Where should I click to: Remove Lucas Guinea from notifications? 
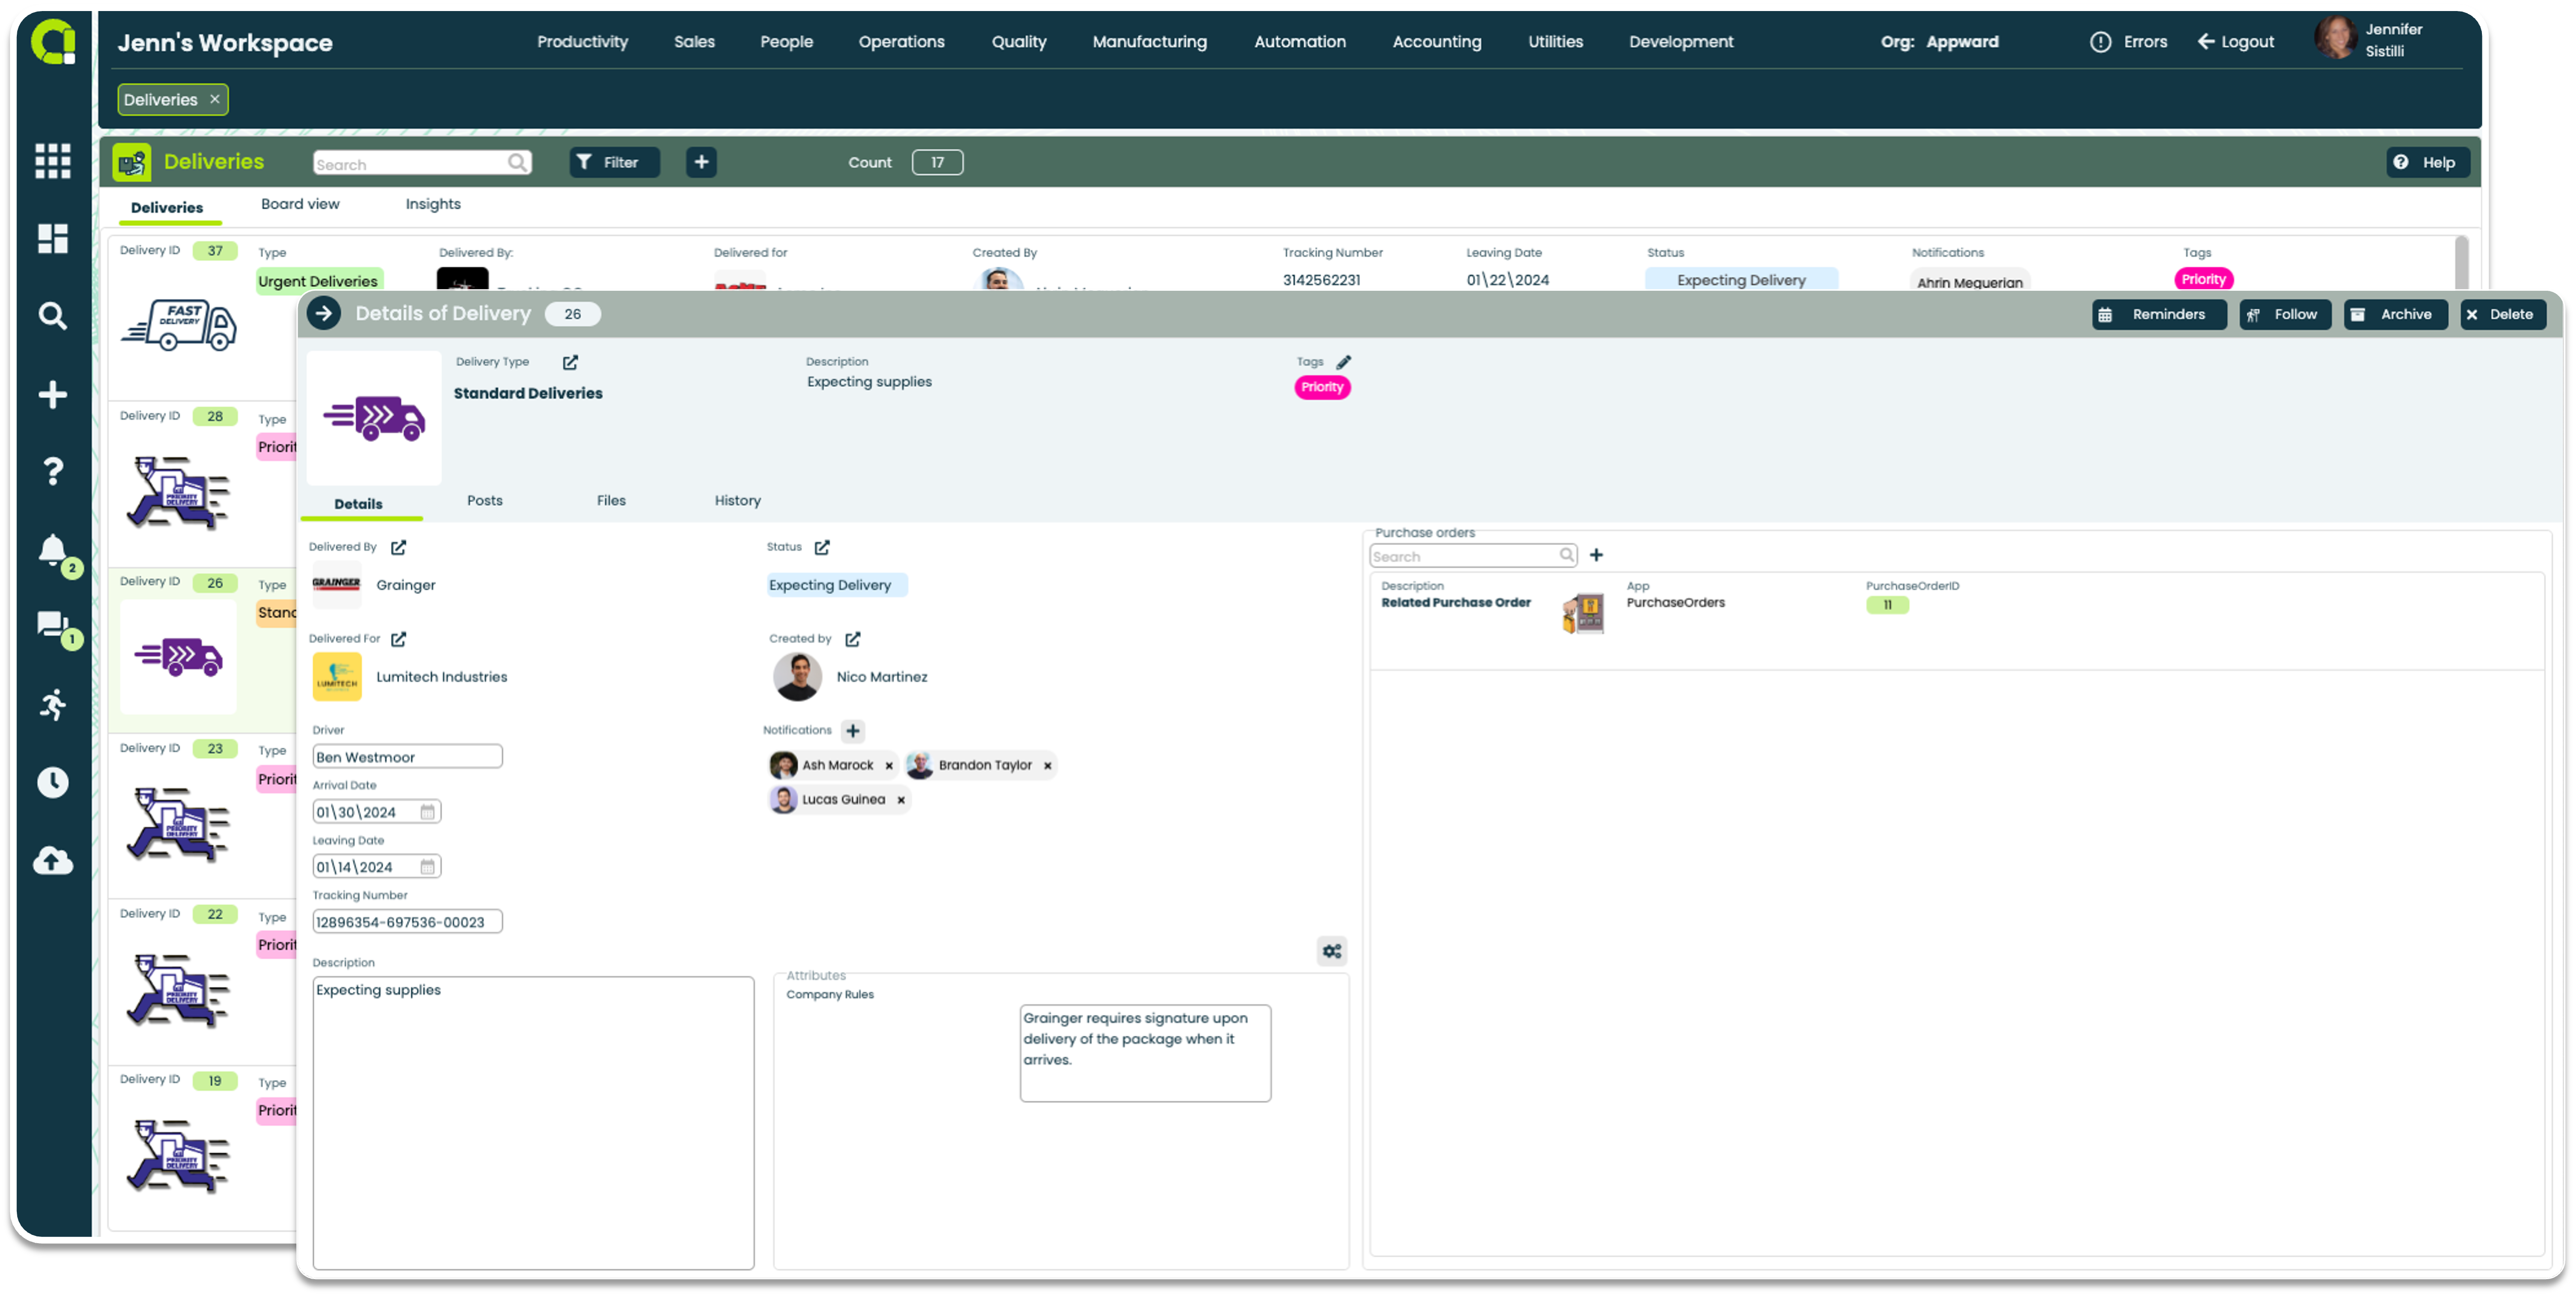pos(900,800)
